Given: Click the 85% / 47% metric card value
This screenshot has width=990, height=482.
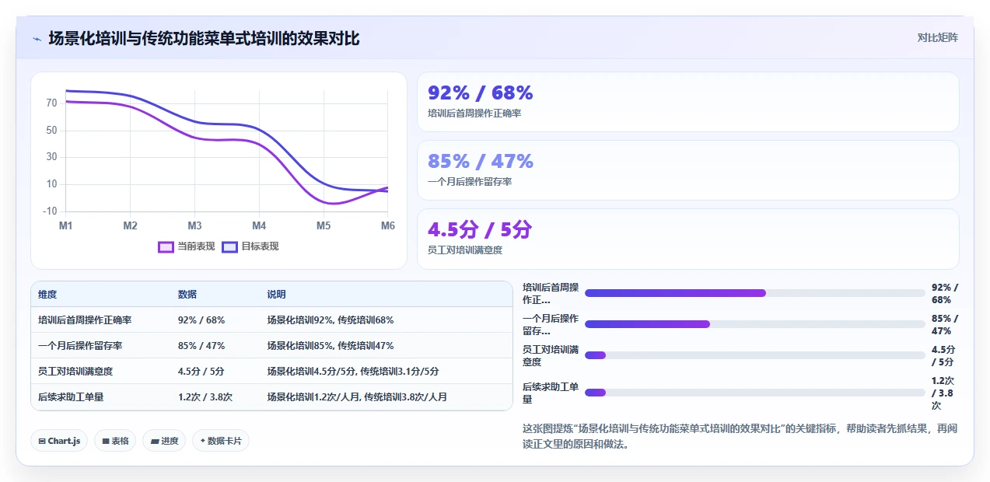Looking at the screenshot, I should click(x=481, y=162).
